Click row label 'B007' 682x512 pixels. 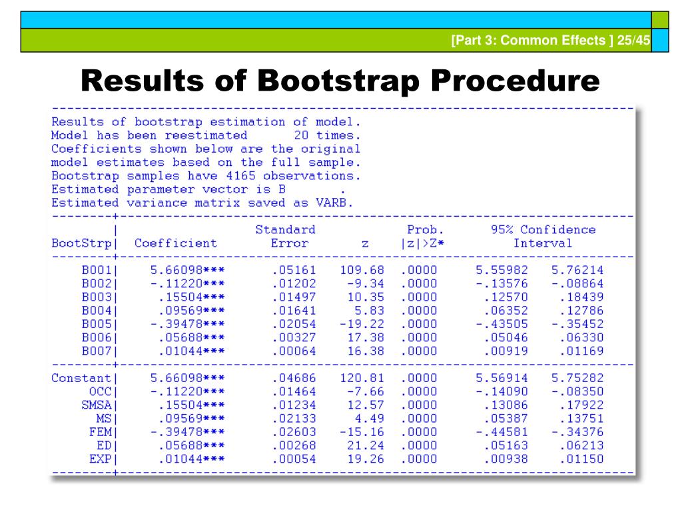pos(97,351)
